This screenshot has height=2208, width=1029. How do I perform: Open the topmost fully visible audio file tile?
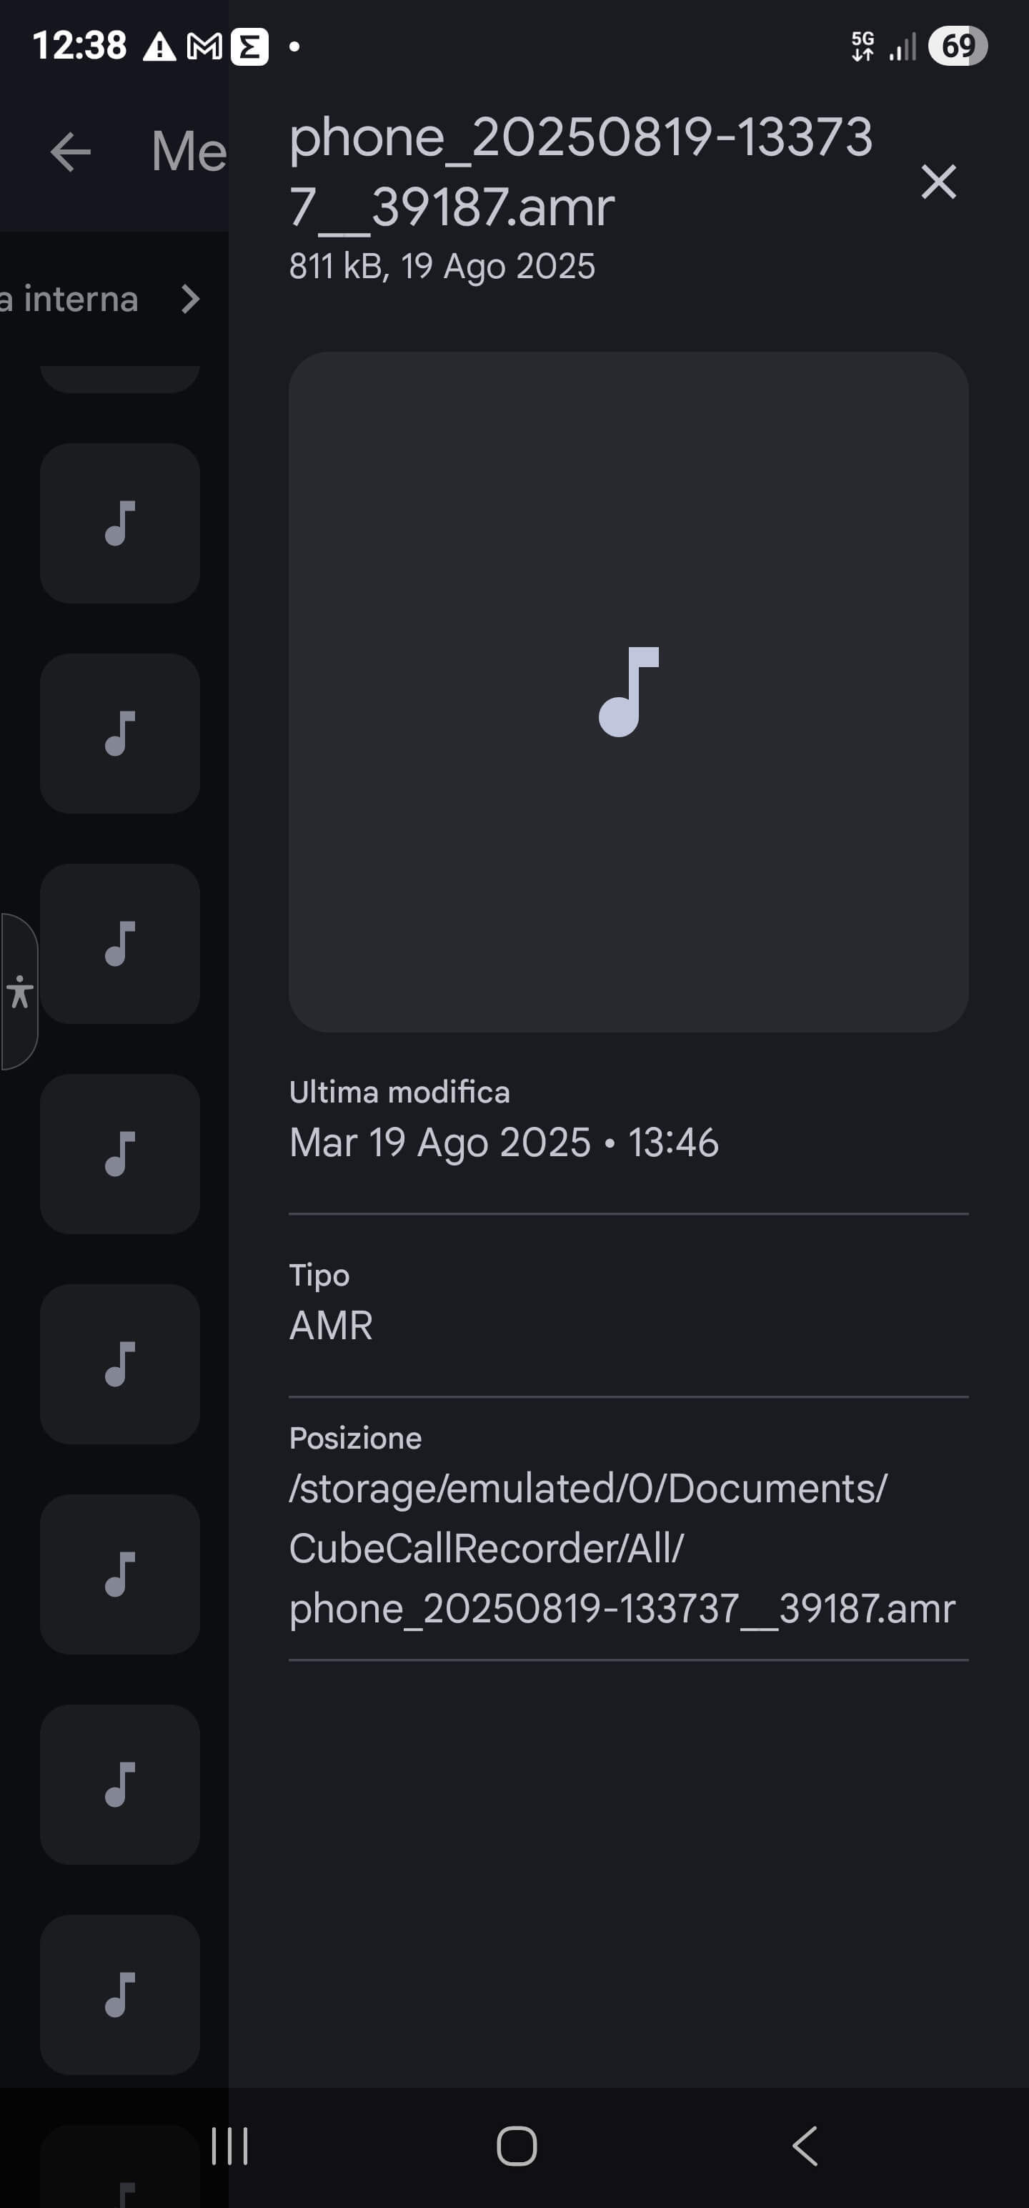click(120, 523)
